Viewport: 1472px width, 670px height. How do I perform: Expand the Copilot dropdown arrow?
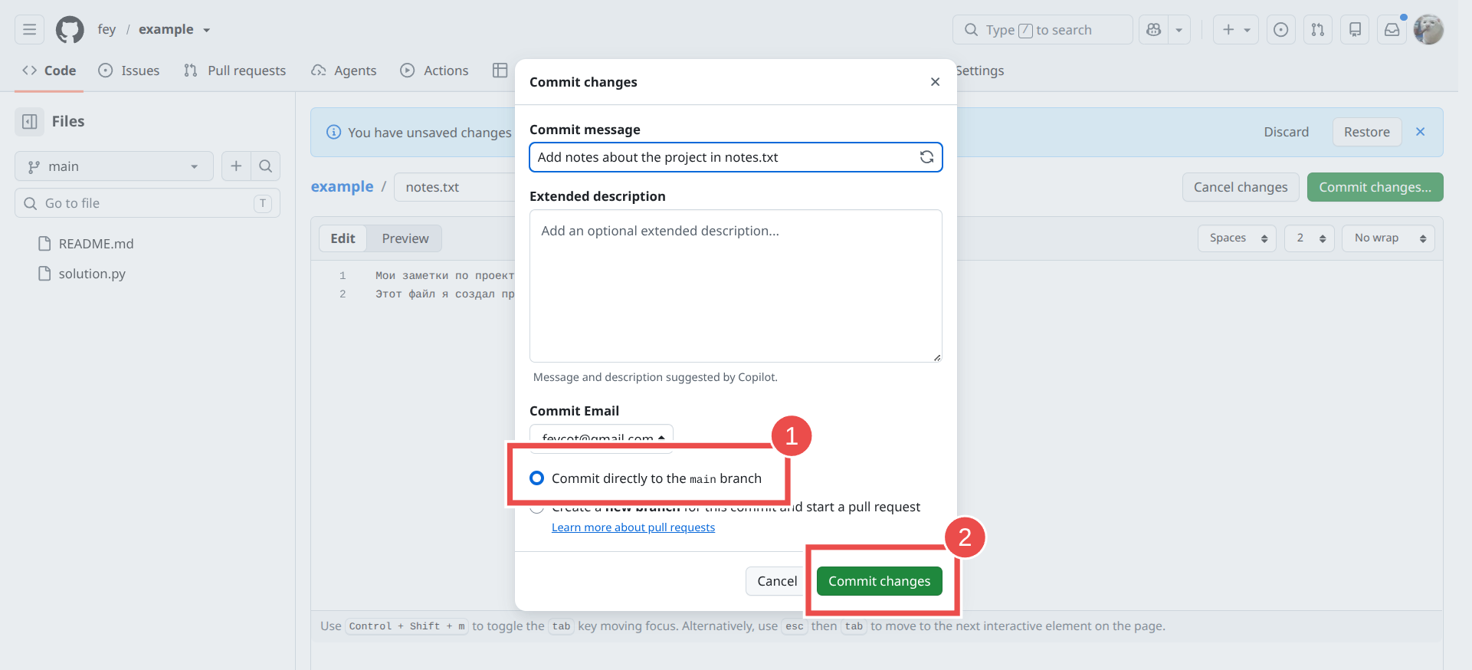(x=1179, y=30)
